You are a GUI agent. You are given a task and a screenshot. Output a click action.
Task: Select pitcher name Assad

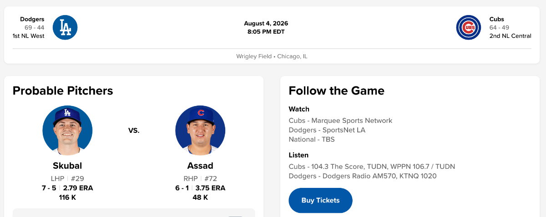click(x=200, y=166)
